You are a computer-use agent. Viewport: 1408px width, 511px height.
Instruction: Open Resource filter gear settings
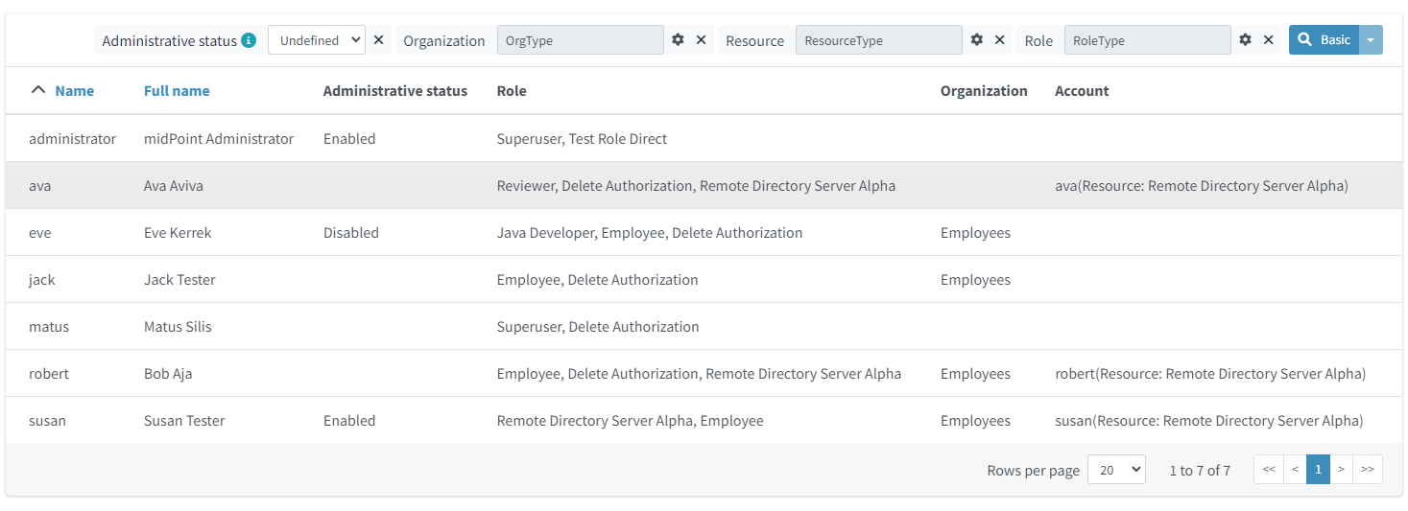click(x=977, y=40)
